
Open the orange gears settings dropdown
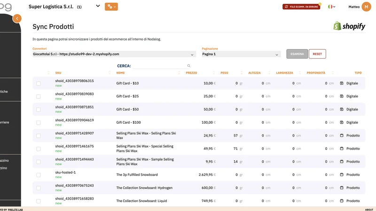[x=111, y=7]
